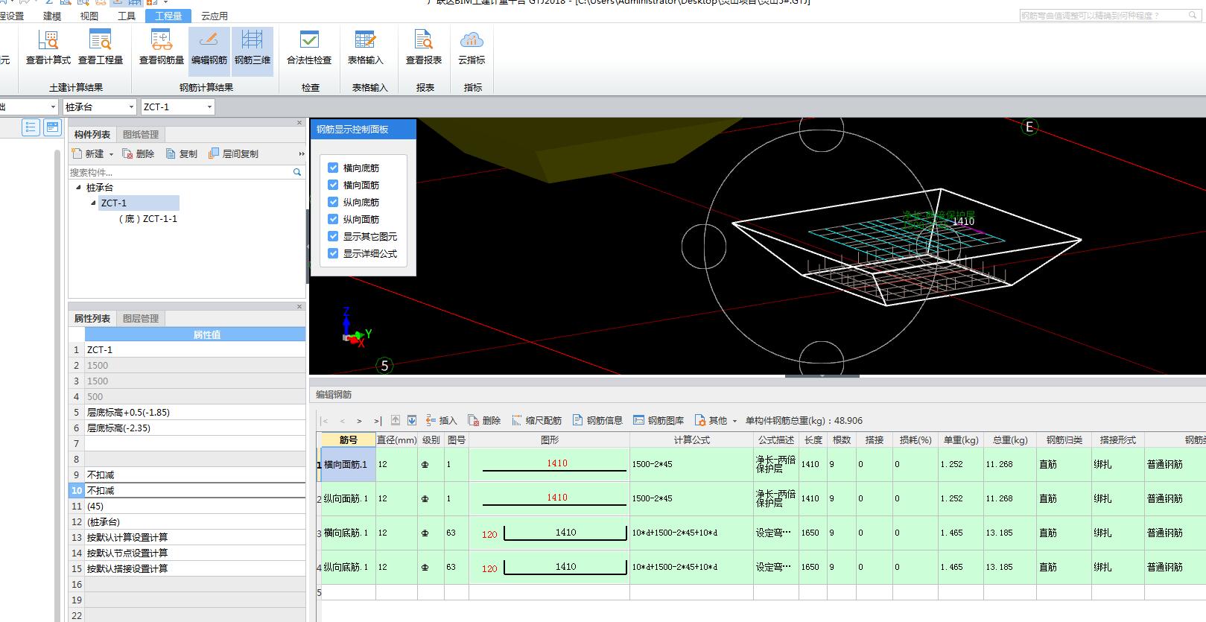The width and height of the screenshot is (1206, 622).
Task: Click 按默认节点设置计算 property row
Action: [195, 553]
